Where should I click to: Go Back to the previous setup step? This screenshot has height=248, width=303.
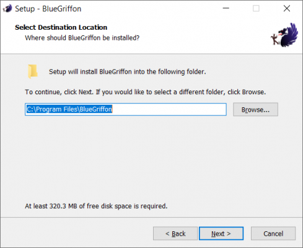point(175,234)
